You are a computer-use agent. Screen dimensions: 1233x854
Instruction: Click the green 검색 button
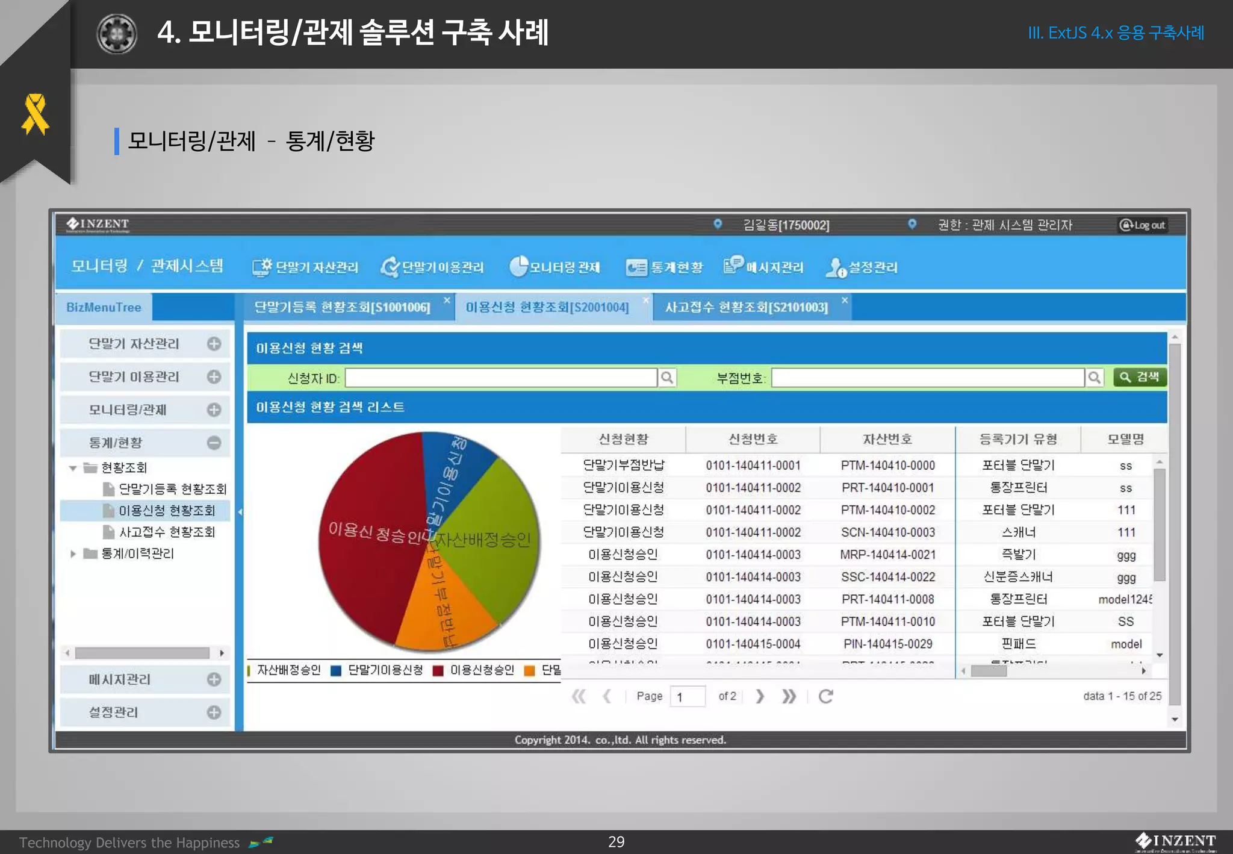[1140, 377]
